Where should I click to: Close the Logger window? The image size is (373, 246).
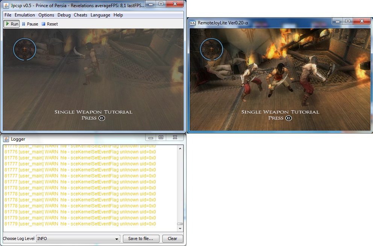[x=175, y=138]
